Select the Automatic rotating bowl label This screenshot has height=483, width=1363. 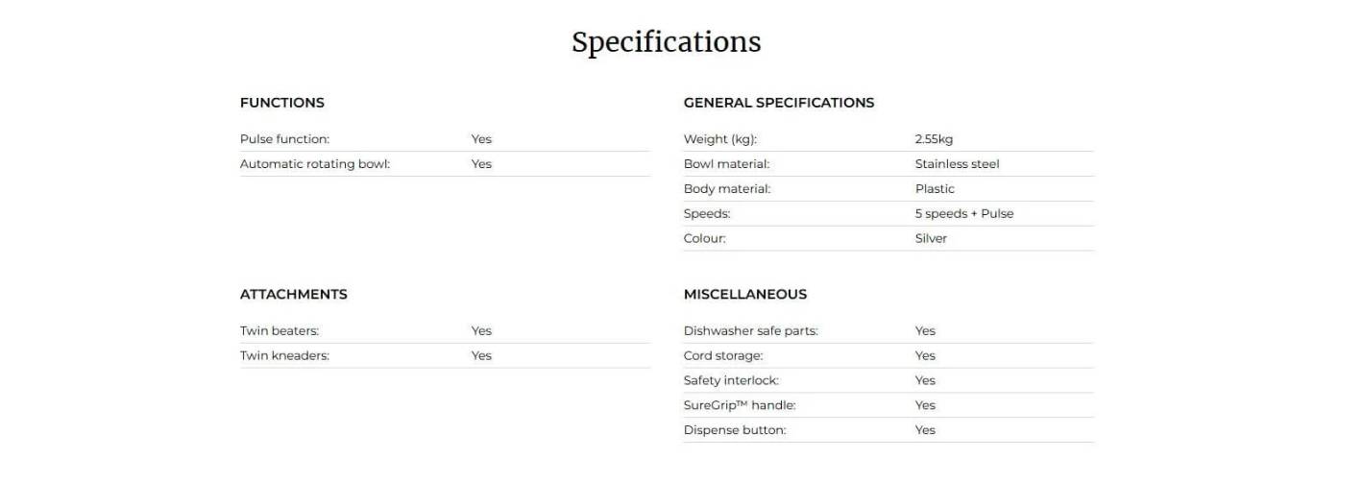click(x=315, y=164)
